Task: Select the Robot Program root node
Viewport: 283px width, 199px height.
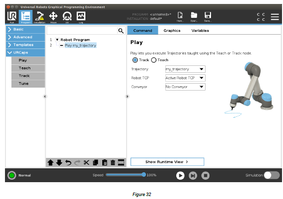Action: point(75,40)
